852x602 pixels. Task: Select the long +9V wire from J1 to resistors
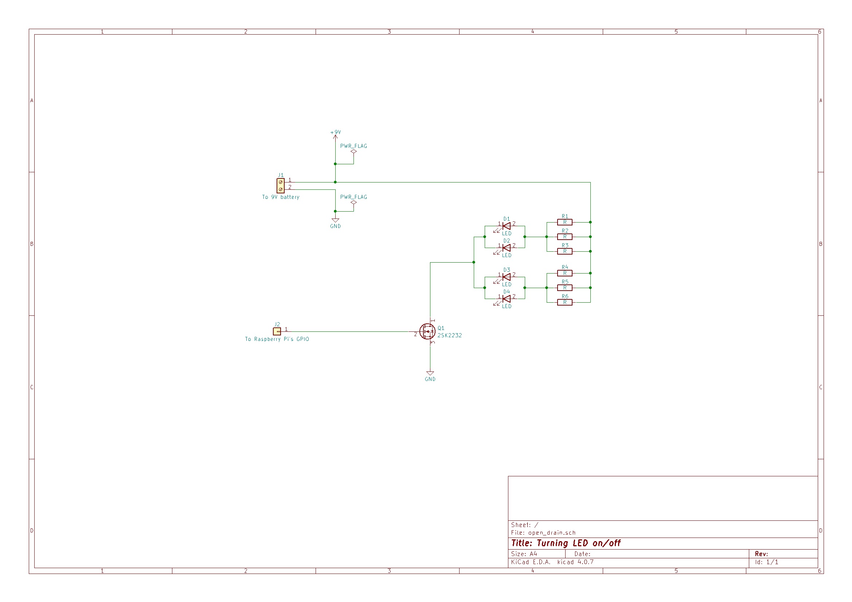pyautogui.click(x=463, y=182)
